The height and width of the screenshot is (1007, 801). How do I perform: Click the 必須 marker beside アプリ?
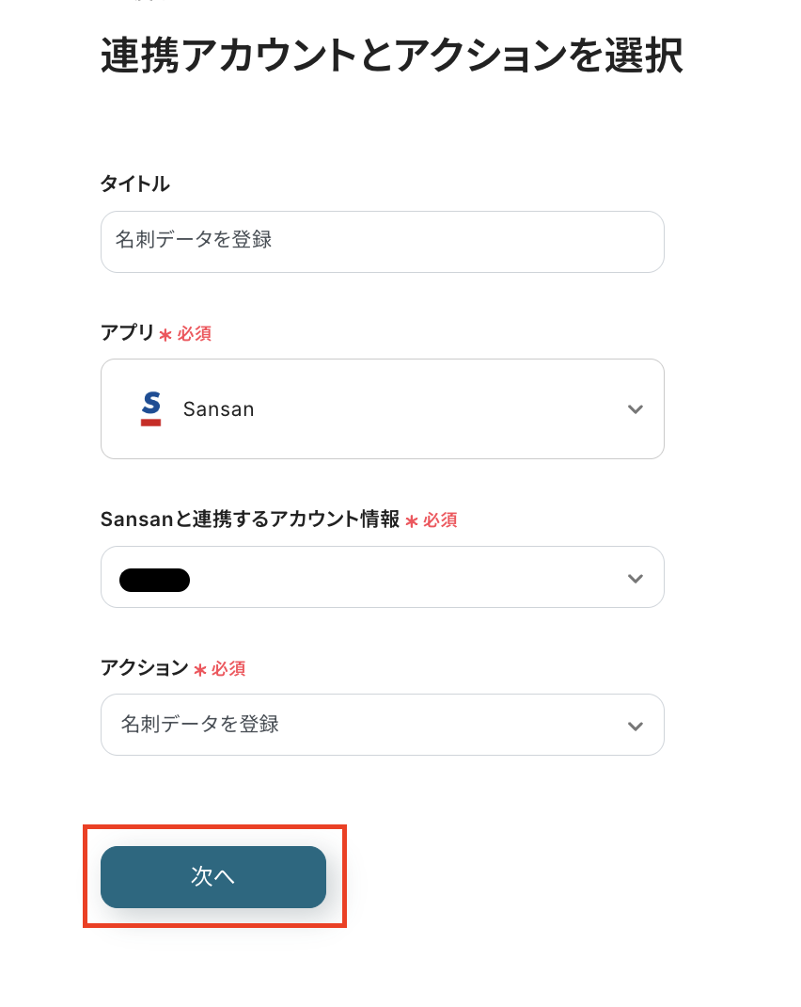tap(194, 334)
